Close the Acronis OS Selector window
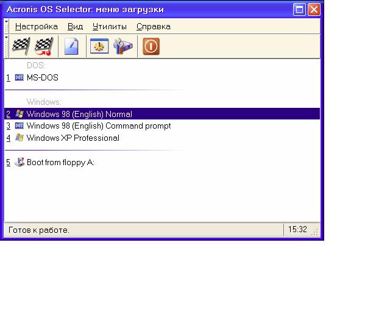Screen dimensions: 390x312 pyautogui.click(x=314, y=10)
